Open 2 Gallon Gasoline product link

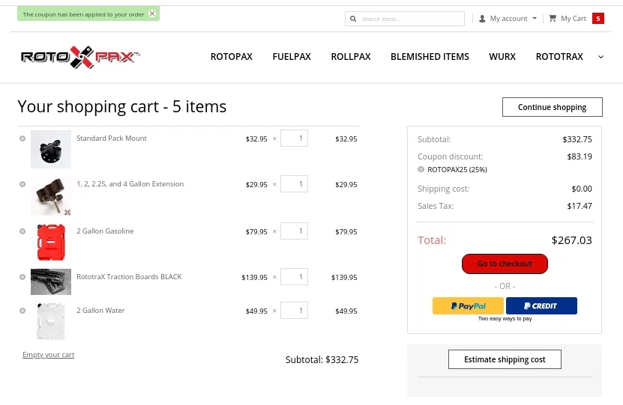point(105,231)
